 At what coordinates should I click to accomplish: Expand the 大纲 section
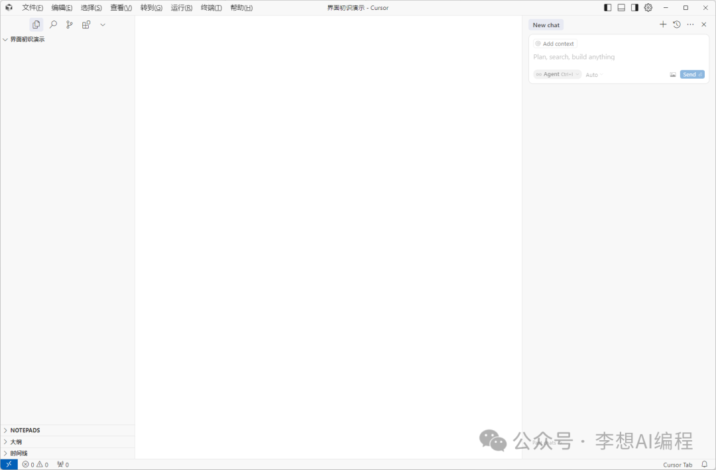coord(68,442)
